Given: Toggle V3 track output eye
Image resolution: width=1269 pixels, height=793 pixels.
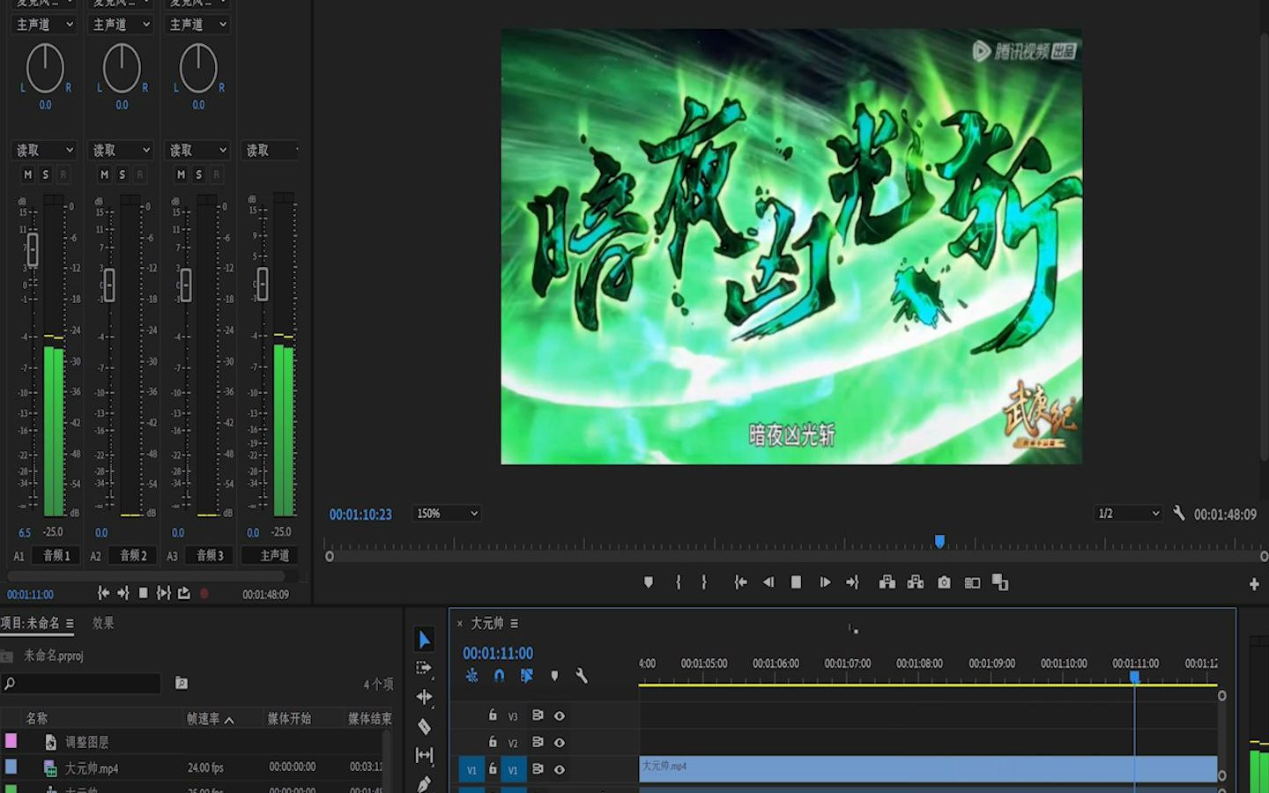Looking at the screenshot, I should [x=559, y=715].
